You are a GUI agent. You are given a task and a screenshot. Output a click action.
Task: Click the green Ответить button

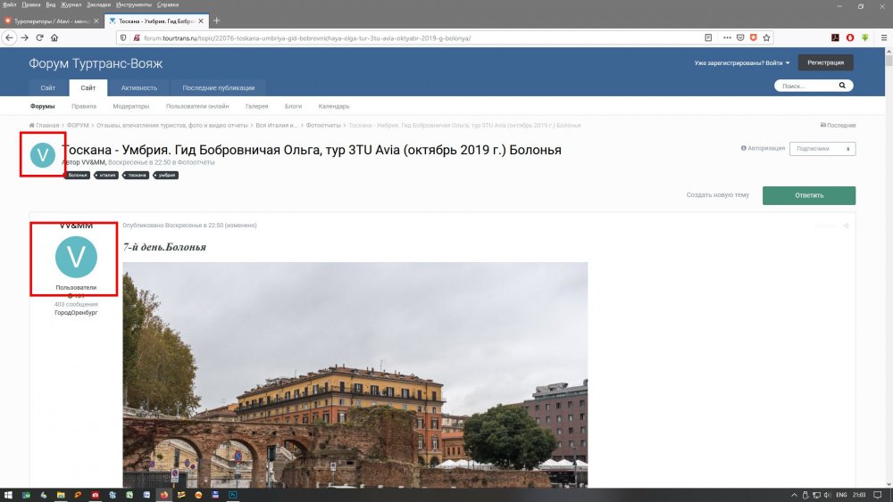808,195
